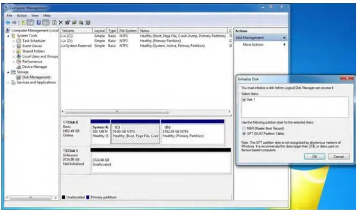The width and height of the screenshot is (358, 212).
Task: Click the Forward arrow in toolbar
Action: click(14, 23)
